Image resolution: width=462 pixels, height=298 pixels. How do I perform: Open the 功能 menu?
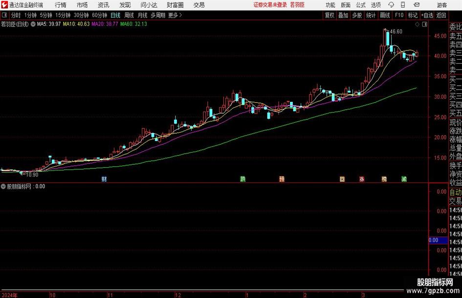click(x=330, y=5)
